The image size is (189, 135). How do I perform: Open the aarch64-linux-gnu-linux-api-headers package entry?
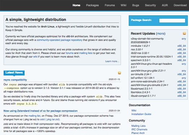[x=151, y=65]
